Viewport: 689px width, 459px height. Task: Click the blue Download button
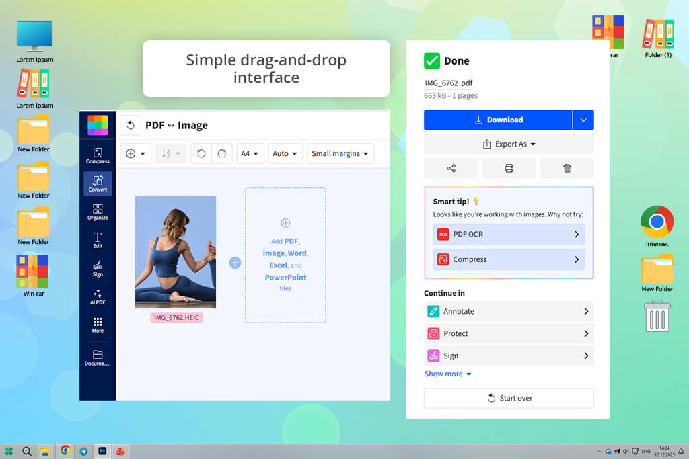[498, 120]
